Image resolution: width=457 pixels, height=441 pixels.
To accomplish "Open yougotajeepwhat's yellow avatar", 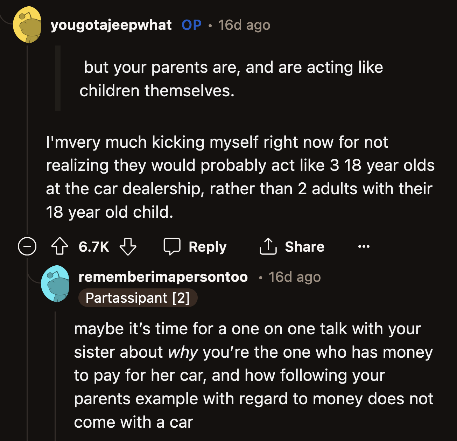I will coord(27,25).
